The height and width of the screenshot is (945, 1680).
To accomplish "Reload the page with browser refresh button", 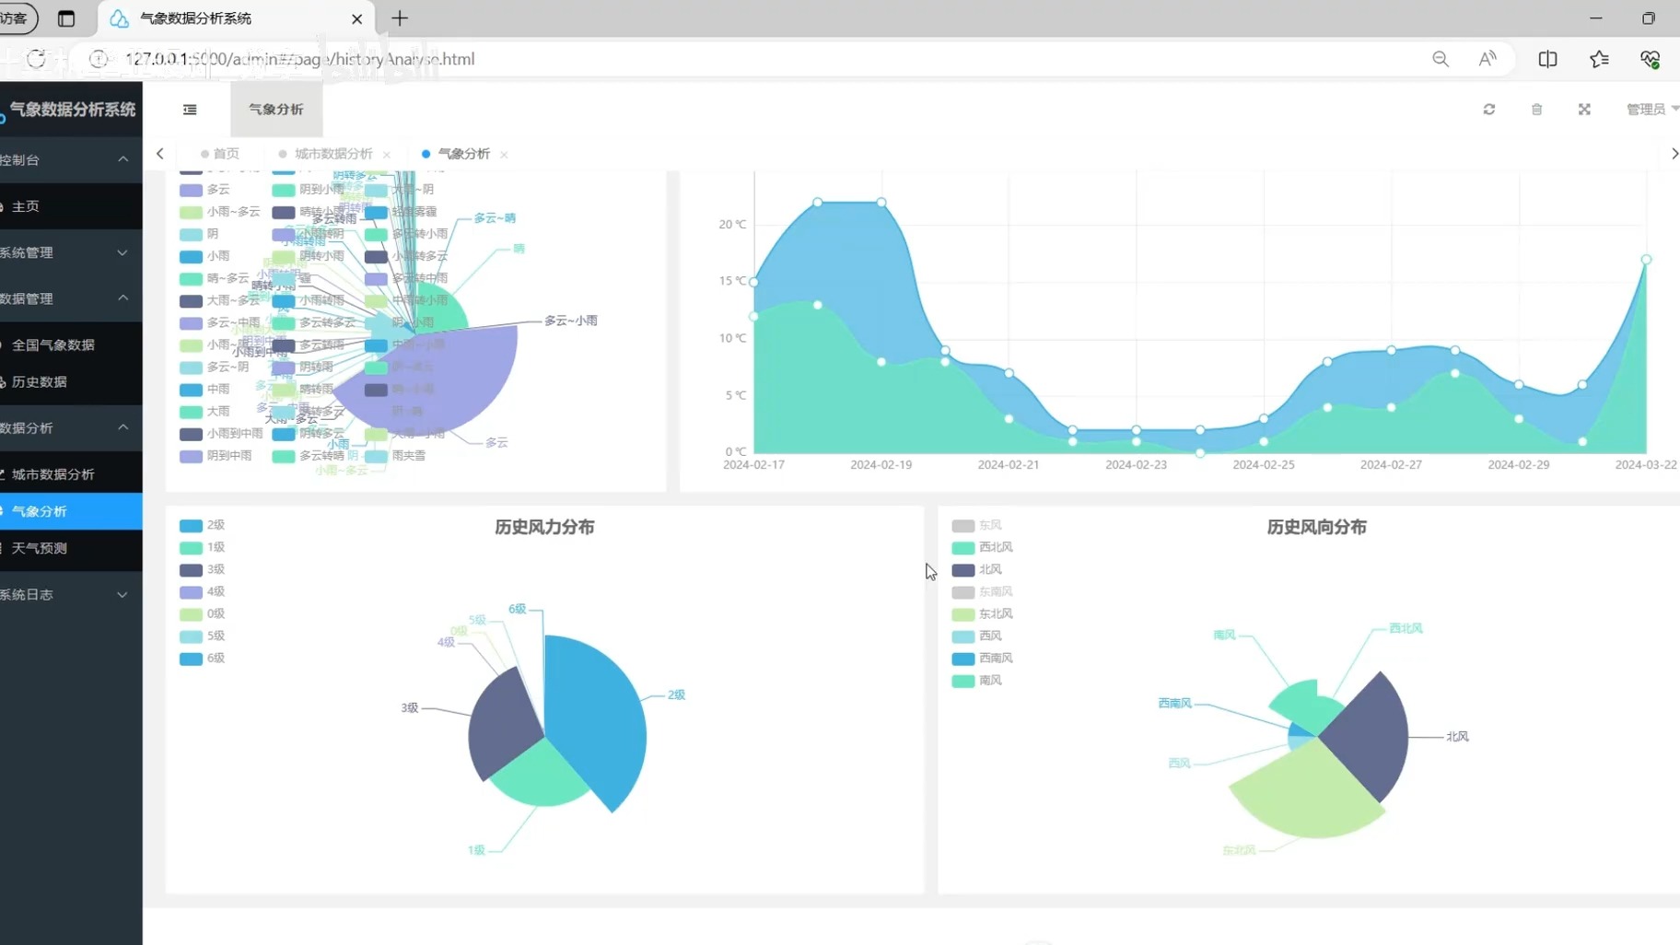I will [36, 59].
